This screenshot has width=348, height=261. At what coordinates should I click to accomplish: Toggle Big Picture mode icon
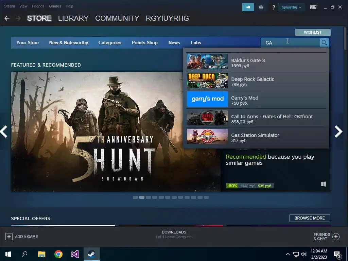pos(313,7)
